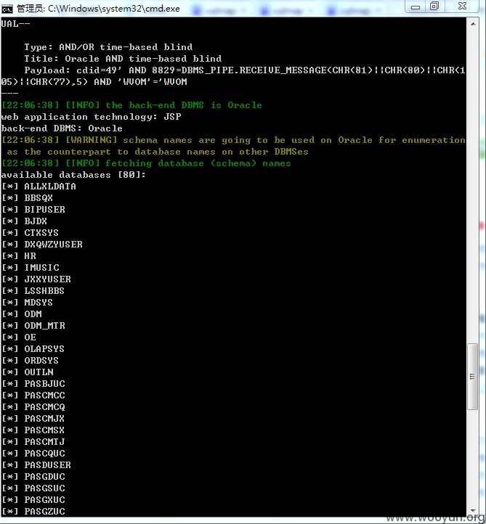
Task: Click the PASCQUC database entry
Action: point(33,454)
